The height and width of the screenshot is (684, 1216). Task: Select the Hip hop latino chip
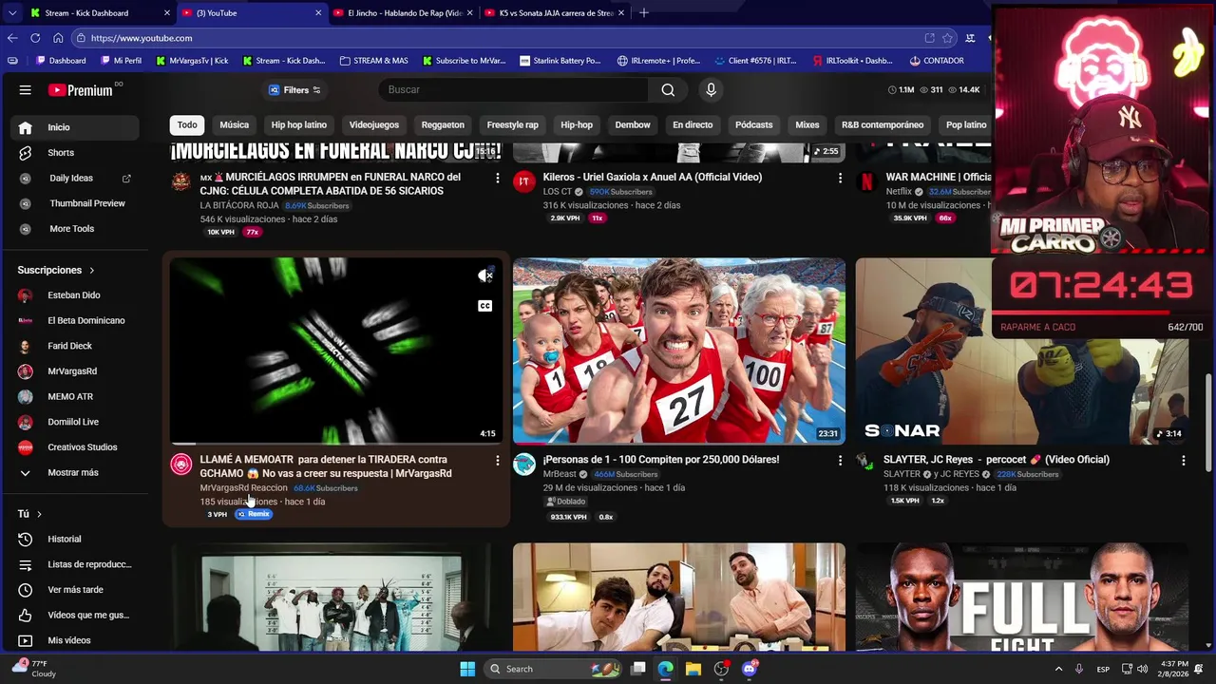[298, 125]
